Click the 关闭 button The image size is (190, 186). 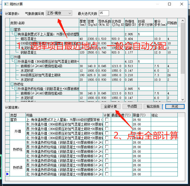(x=175, y=107)
